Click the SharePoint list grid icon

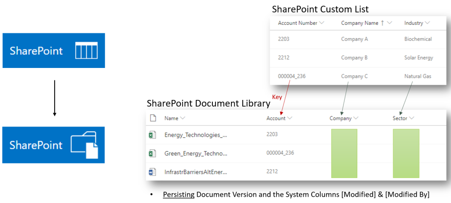click(86, 51)
